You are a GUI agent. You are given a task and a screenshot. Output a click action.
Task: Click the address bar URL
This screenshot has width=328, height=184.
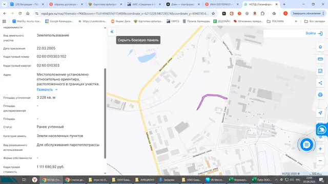(125, 13)
